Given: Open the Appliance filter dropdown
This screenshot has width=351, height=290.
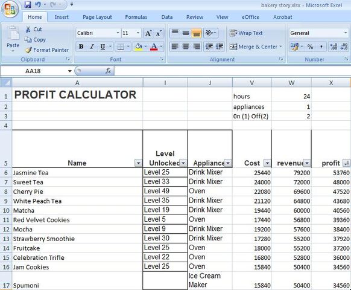Looking at the screenshot, I should click(x=228, y=163).
